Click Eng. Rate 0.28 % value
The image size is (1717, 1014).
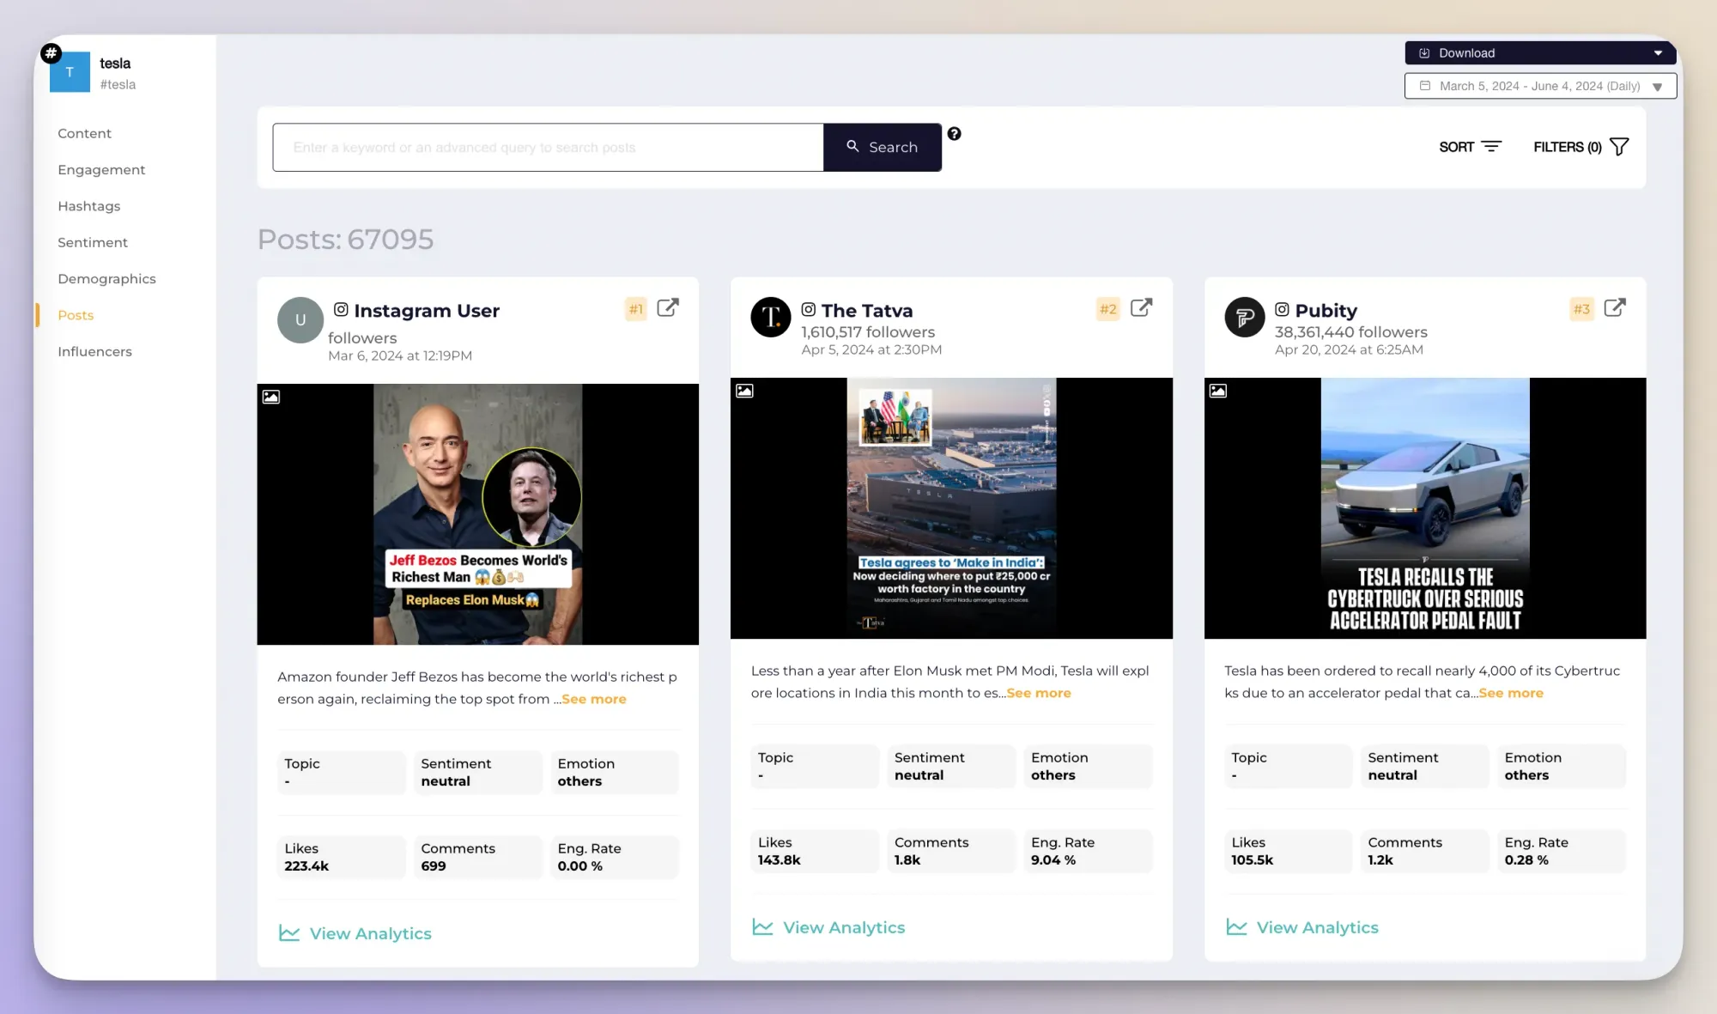click(x=1526, y=859)
